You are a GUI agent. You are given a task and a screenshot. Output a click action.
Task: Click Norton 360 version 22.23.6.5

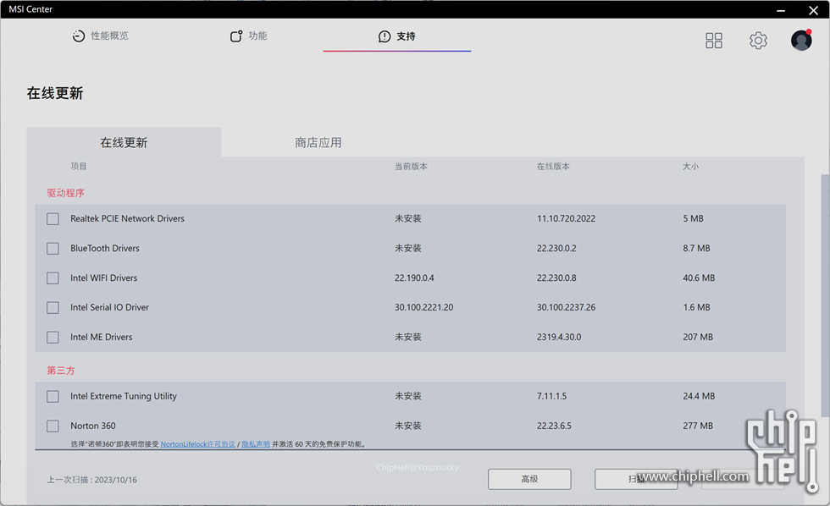[554, 426]
